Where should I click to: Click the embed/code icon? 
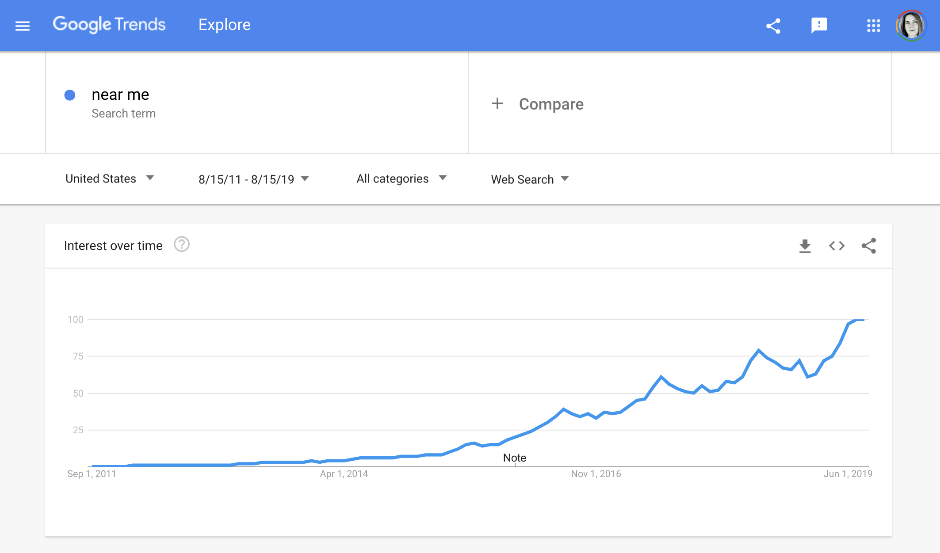tap(837, 246)
